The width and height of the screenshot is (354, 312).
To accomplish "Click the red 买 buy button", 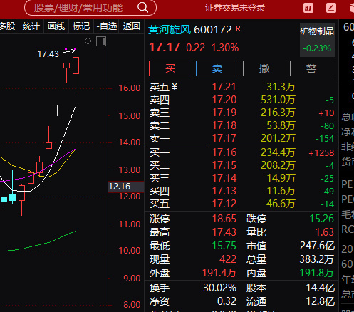I will click(x=170, y=68).
